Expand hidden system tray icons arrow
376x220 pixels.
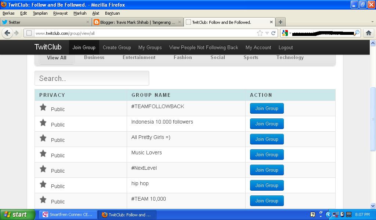329,214
